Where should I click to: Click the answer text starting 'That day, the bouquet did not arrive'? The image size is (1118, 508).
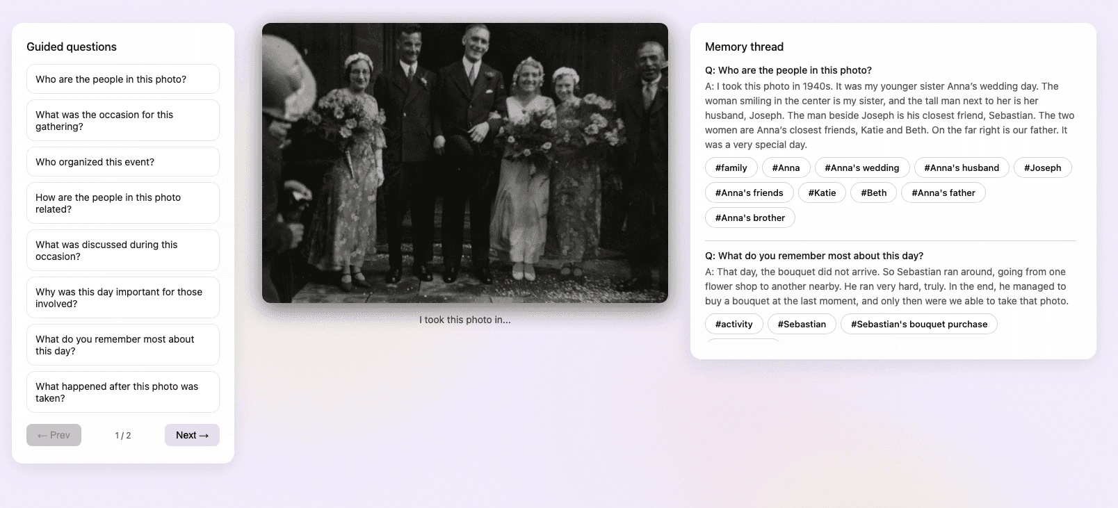pyautogui.click(x=887, y=286)
